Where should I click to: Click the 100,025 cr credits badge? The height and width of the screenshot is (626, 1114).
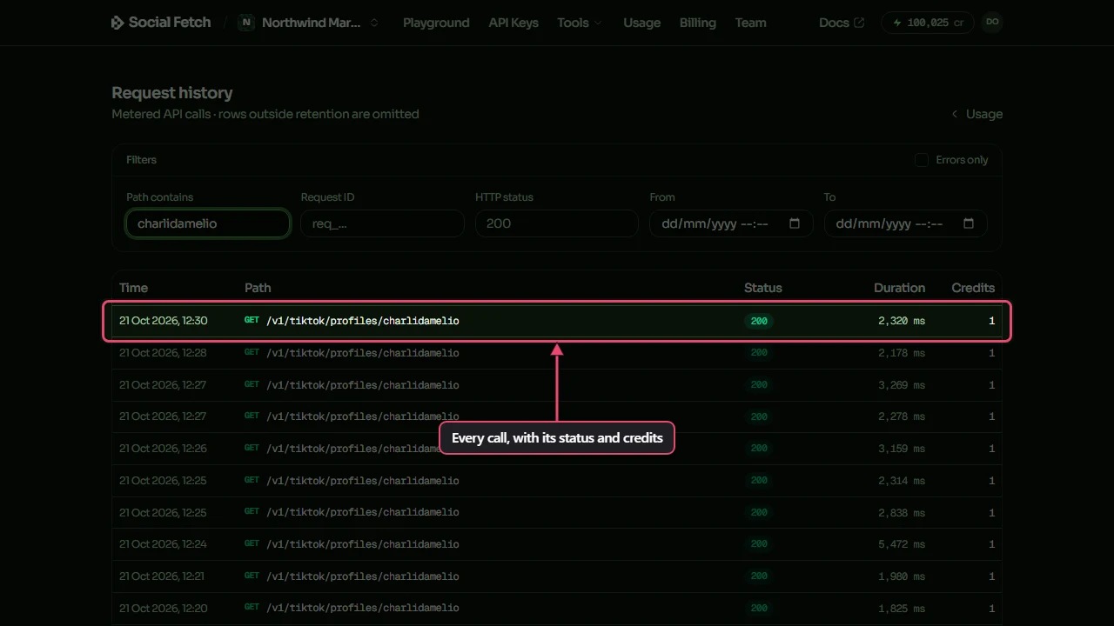pos(928,23)
